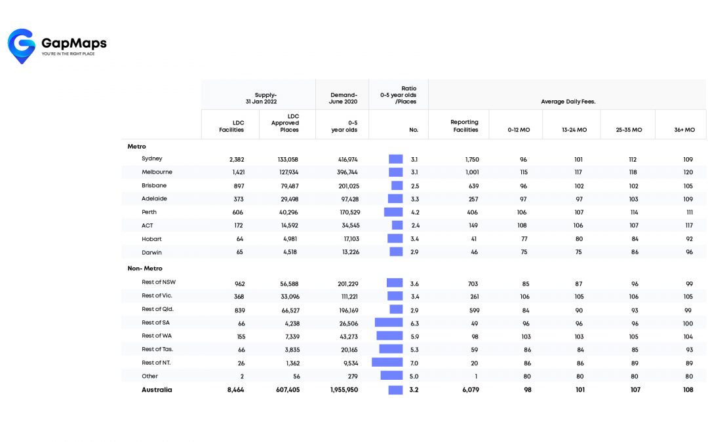Select the Melbourne row label

157,172
